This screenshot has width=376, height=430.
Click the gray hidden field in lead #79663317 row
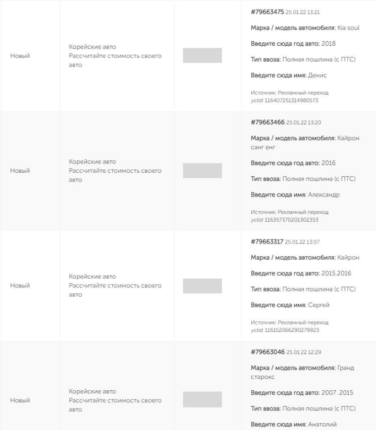(202, 286)
